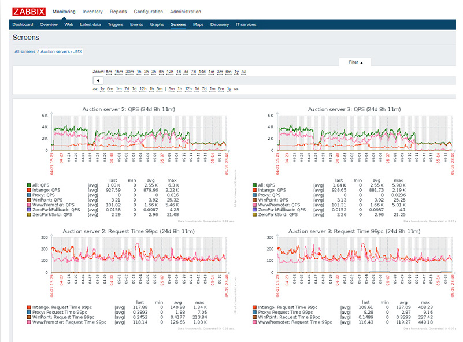Click the Auction servers - JMX breadcrumb link
This screenshot has width=463, height=342.
[61, 51]
